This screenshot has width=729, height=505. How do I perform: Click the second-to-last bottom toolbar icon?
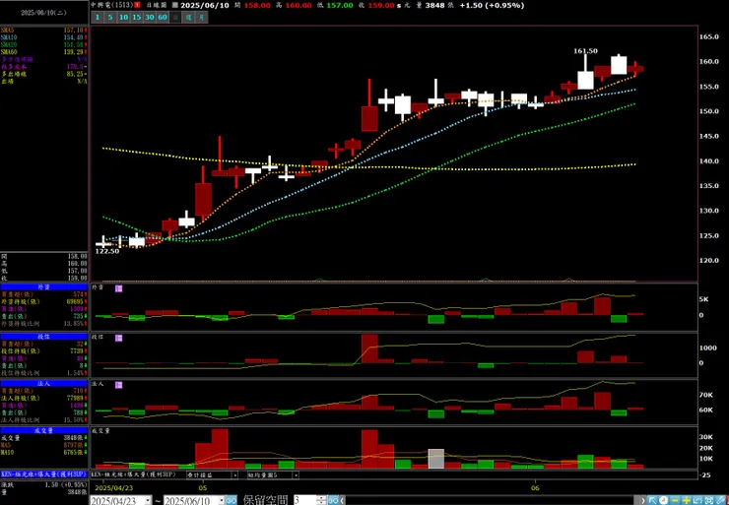click(x=709, y=500)
